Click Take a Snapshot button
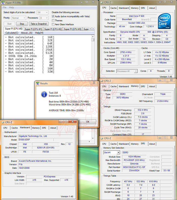Image resolution: width=177 pixels, height=200 pixels. click(x=39, y=24)
